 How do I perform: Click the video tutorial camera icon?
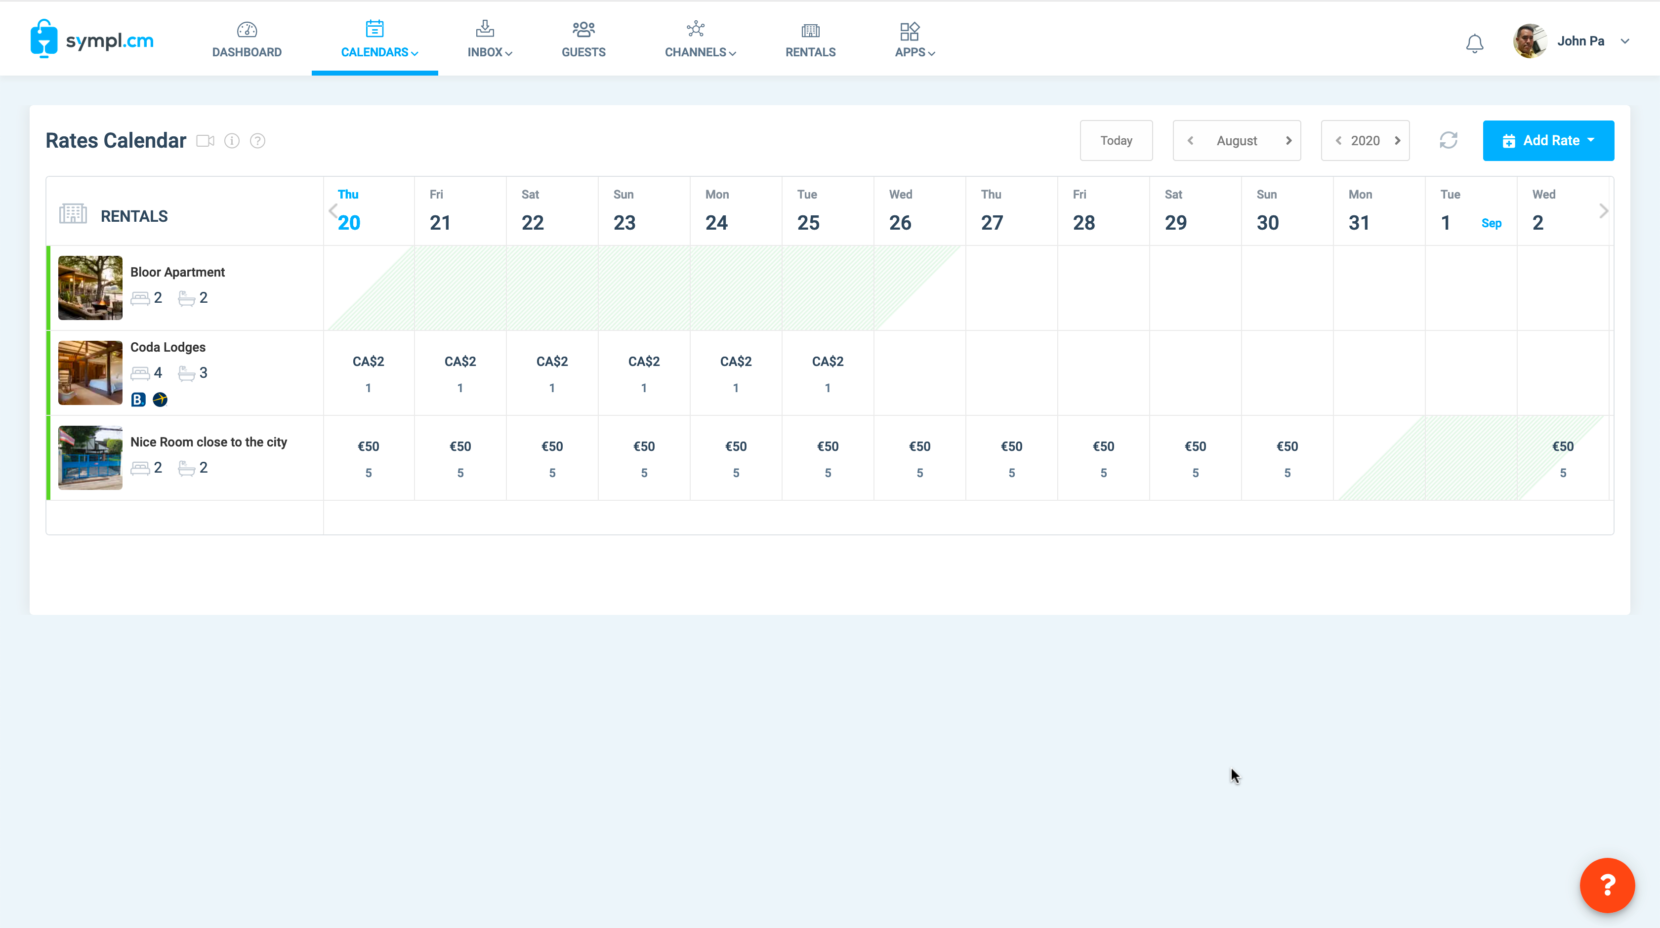(x=205, y=140)
